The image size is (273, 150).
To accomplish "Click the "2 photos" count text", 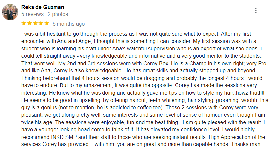I will (x=58, y=14).
